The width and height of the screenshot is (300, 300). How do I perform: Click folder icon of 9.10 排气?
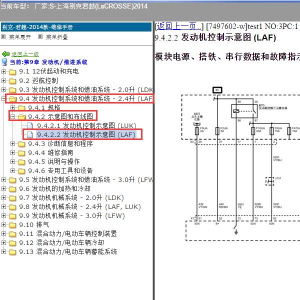12,225
